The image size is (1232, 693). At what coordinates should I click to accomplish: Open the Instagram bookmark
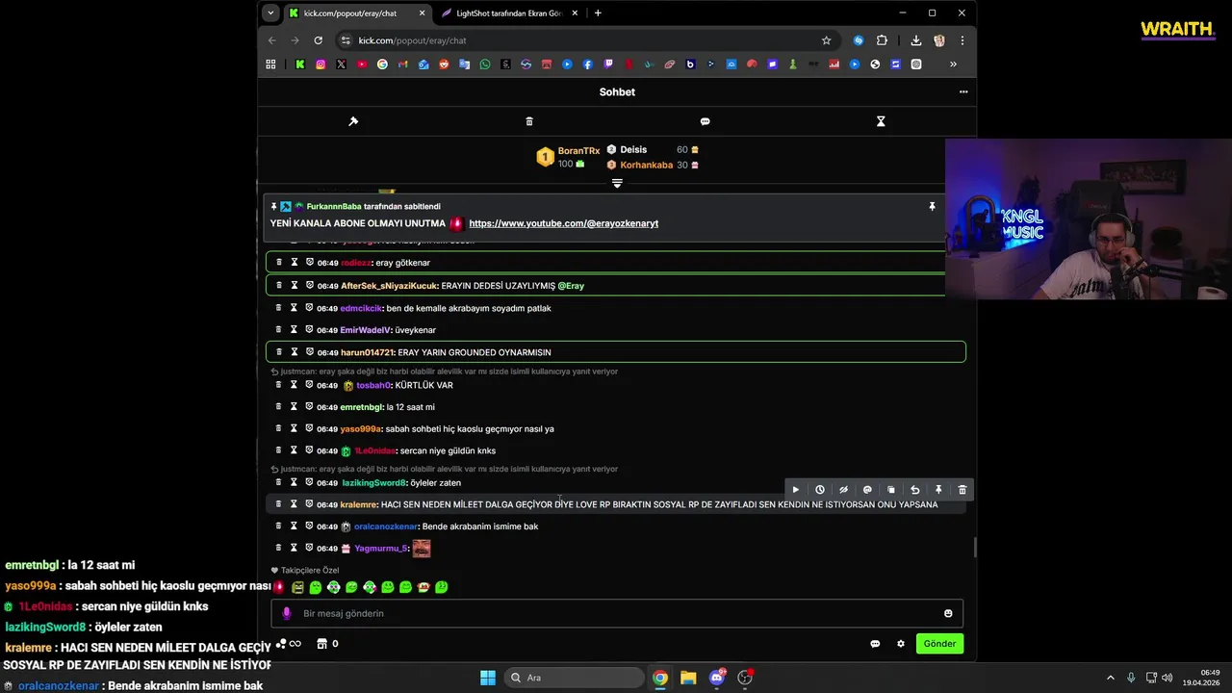pyautogui.click(x=321, y=64)
